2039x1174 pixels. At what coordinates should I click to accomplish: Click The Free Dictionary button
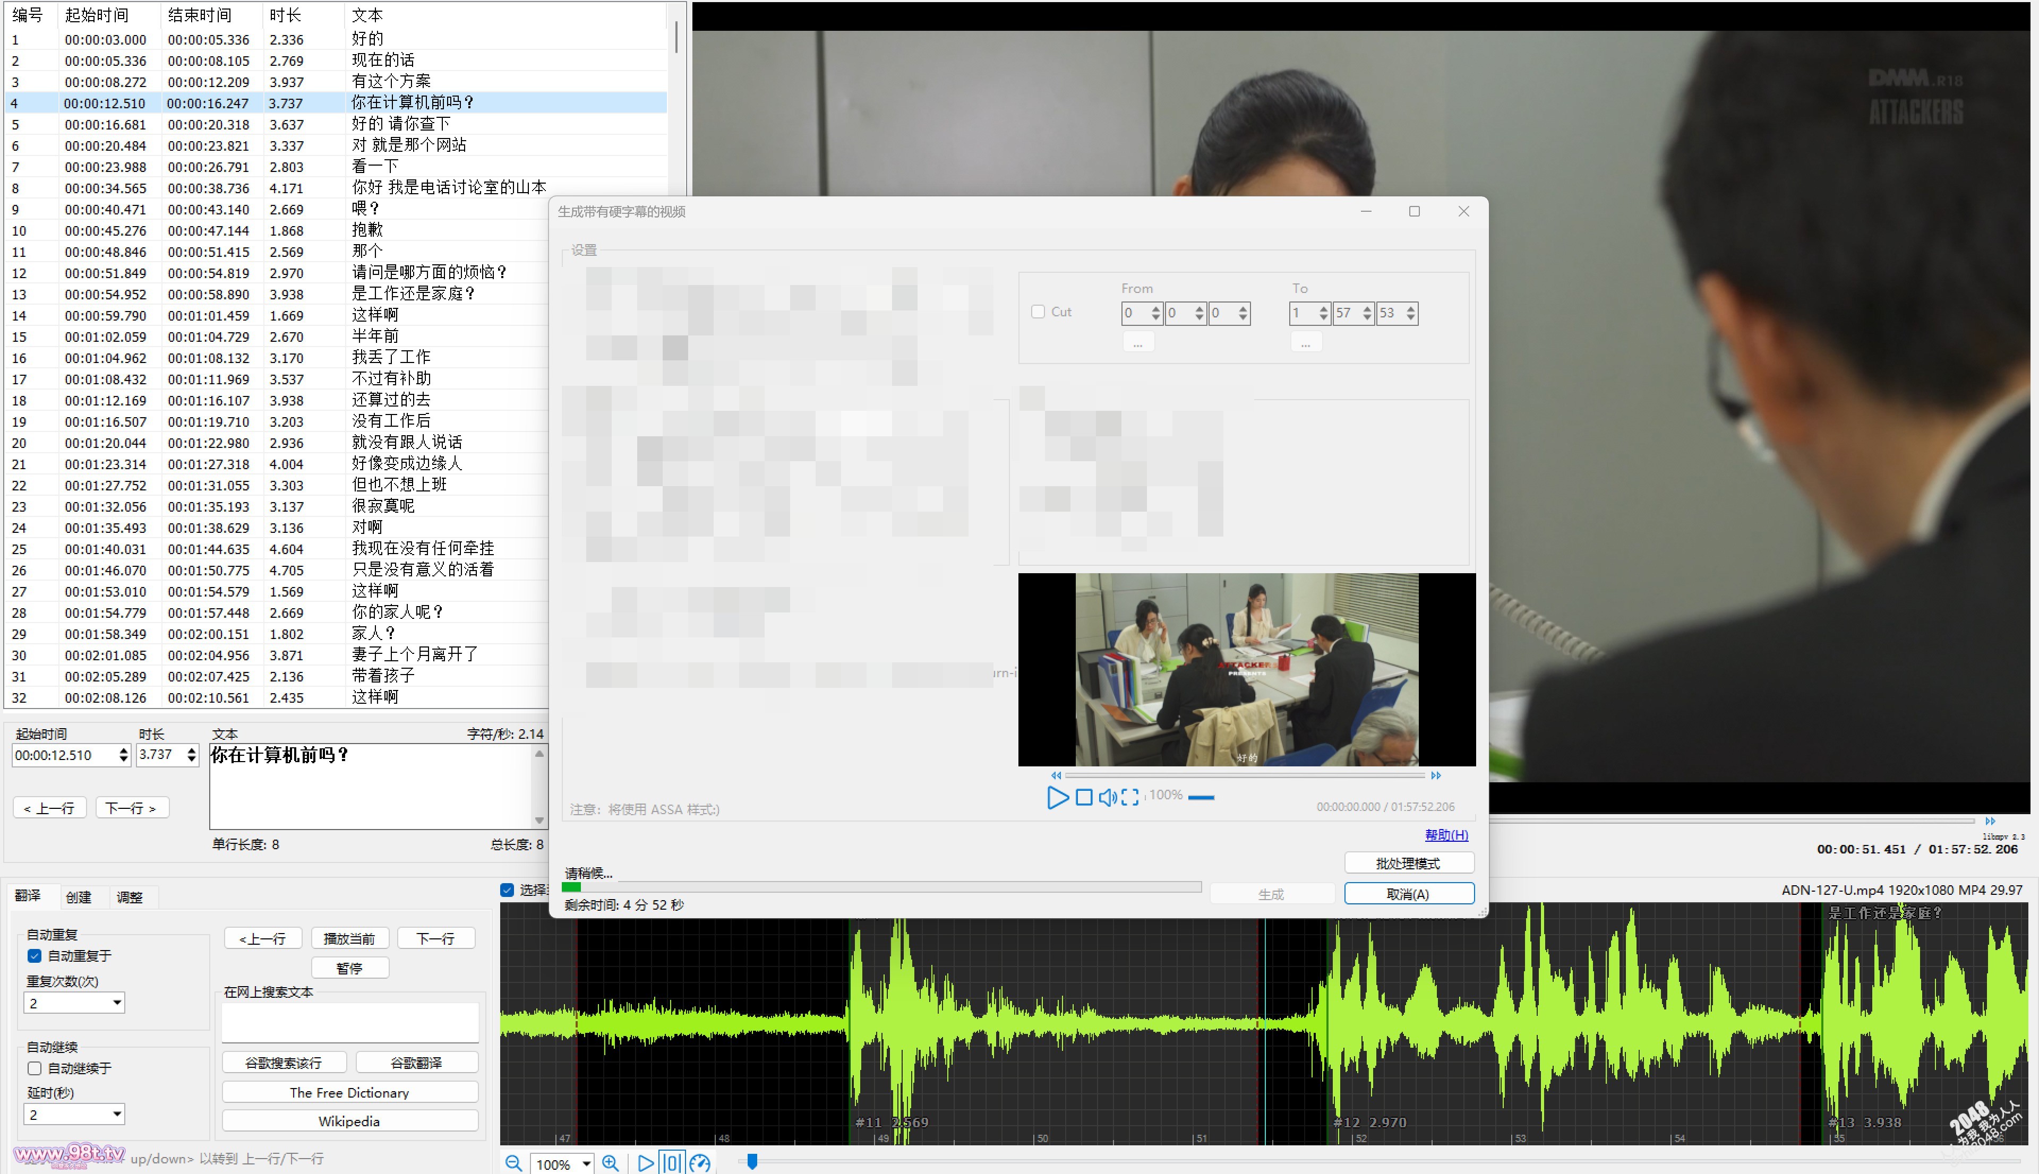coord(349,1093)
